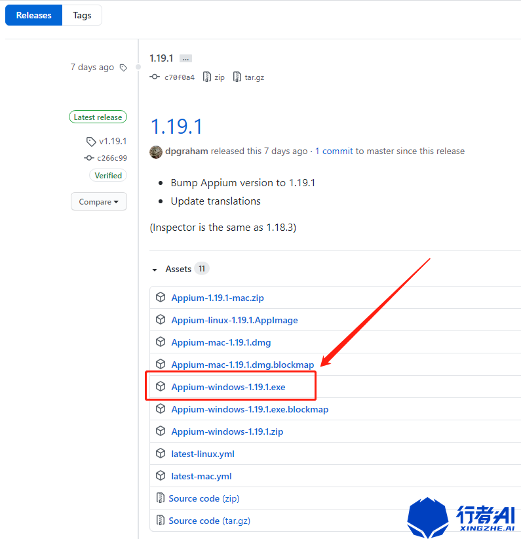
Task: Click package icon beside Appium-mac-1.19.1.dmg
Action: 161,342
